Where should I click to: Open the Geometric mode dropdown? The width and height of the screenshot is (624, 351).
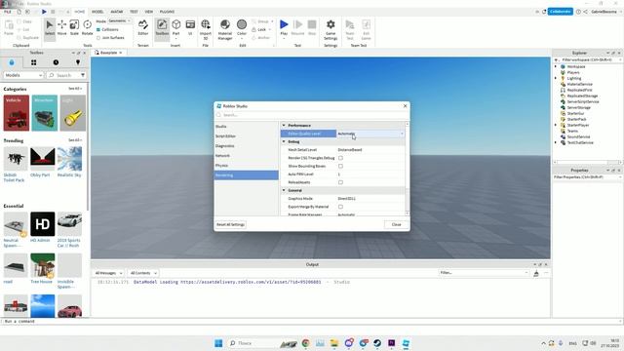tap(119, 21)
